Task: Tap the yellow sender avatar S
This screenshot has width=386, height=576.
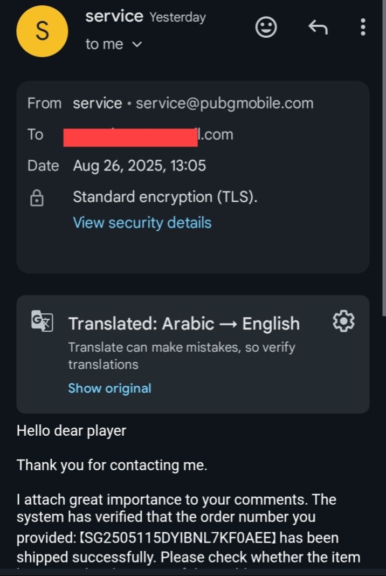Action: (x=42, y=31)
